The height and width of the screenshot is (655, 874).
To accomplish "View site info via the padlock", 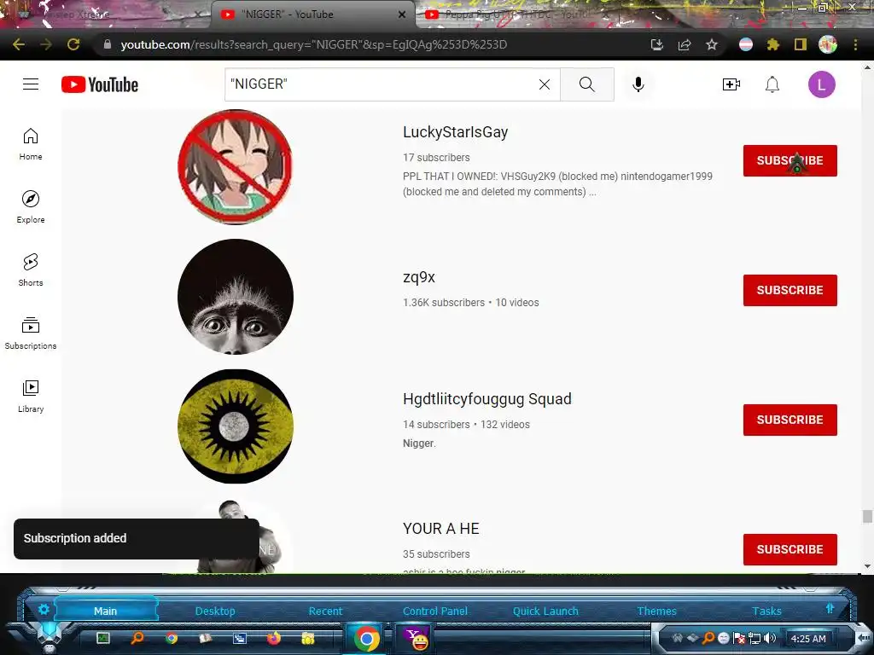I will (x=107, y=44).
